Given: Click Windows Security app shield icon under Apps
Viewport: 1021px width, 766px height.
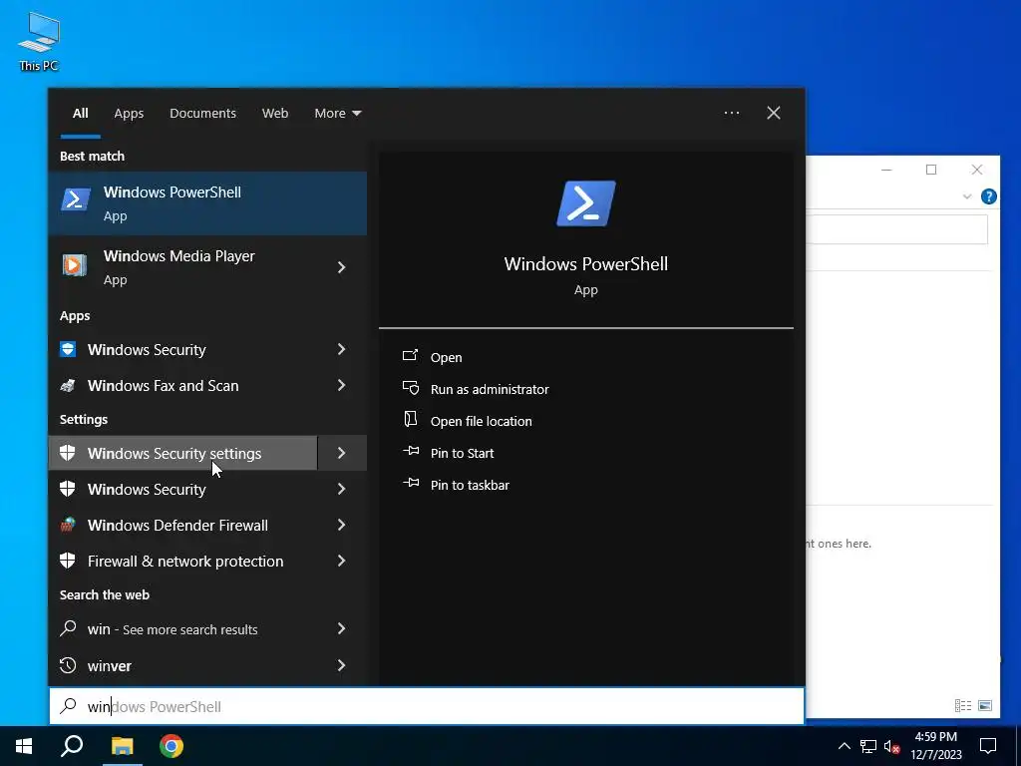Looking at the screenshot, I should [68, 349].
